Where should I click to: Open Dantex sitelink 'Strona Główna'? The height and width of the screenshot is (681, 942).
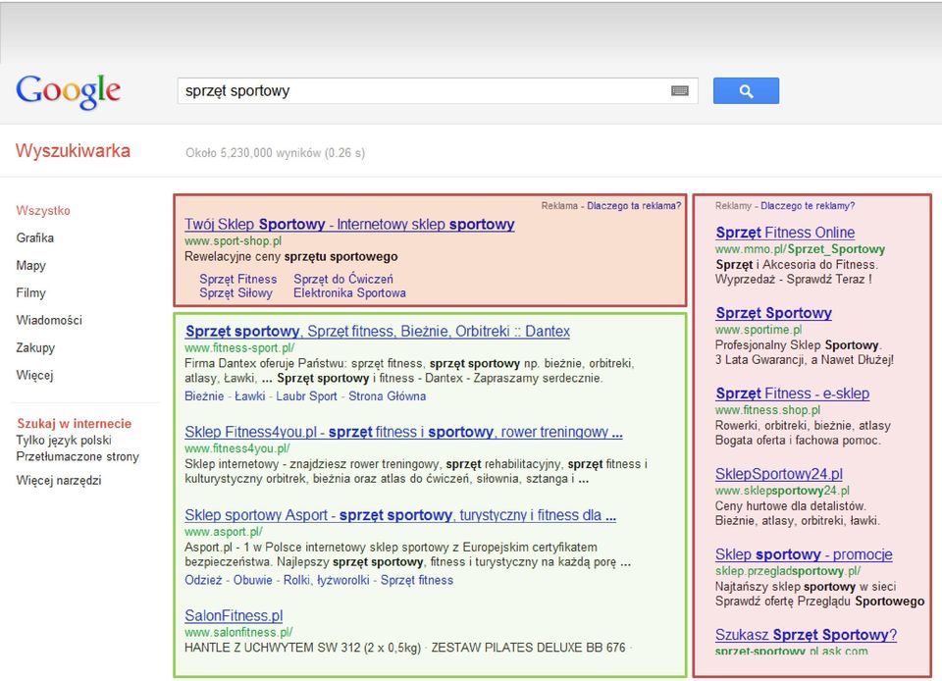pos(388,396)
